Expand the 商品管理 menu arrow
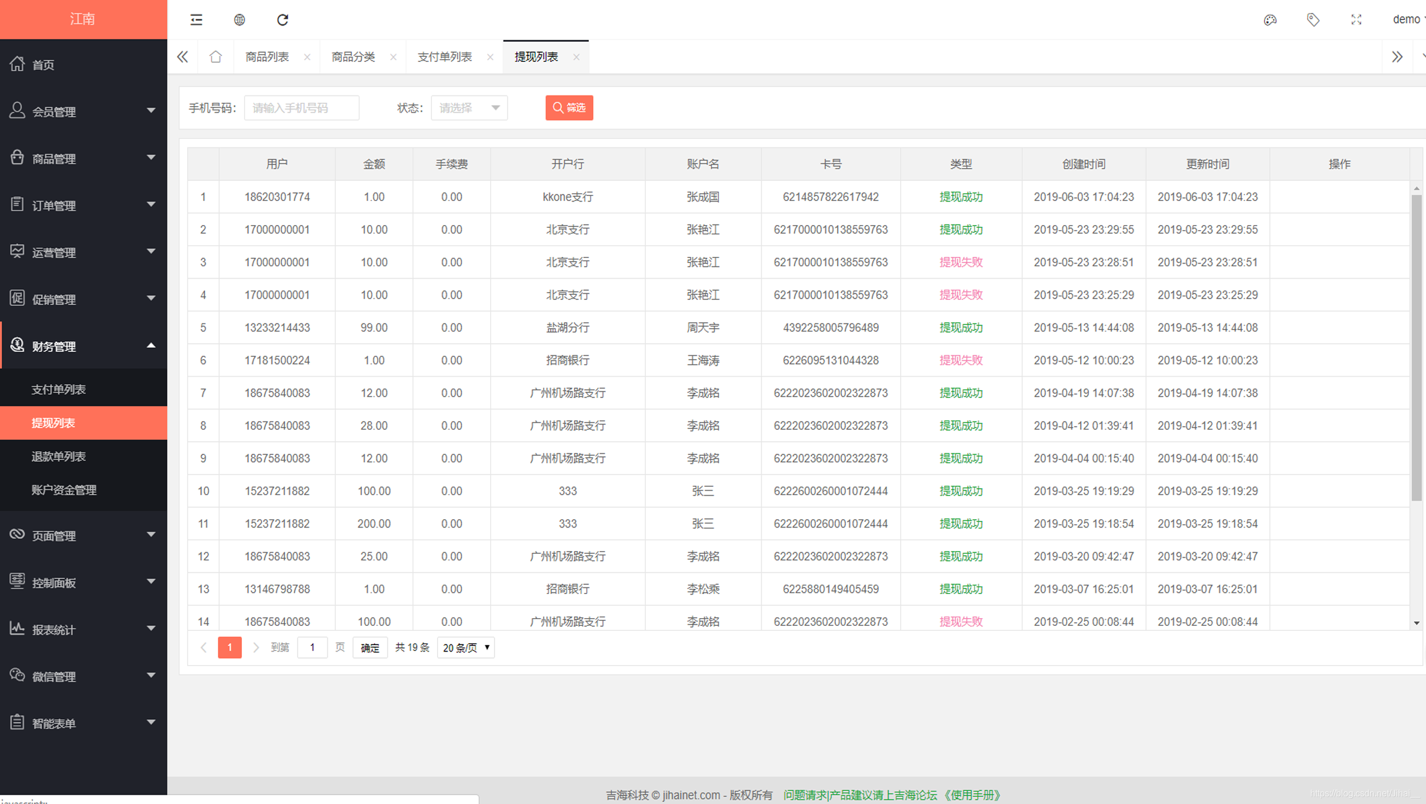The width and height of the screenshot is (1426, 804). click(151, 157)
